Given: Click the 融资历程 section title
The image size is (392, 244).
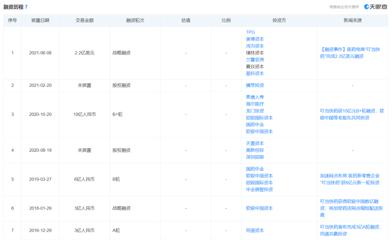Looking at the screenshot, I should click(x=13, y=7).
